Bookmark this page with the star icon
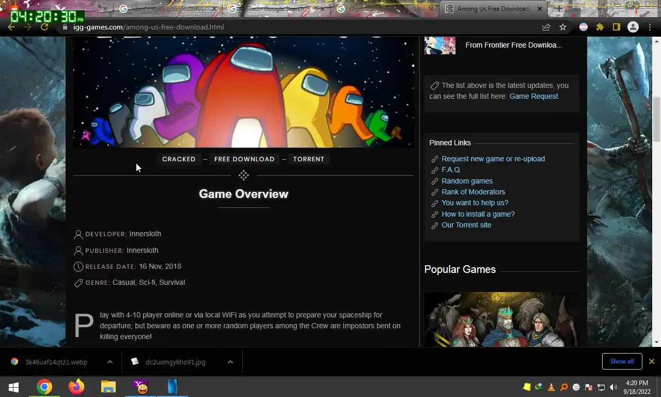 (563, 27)
